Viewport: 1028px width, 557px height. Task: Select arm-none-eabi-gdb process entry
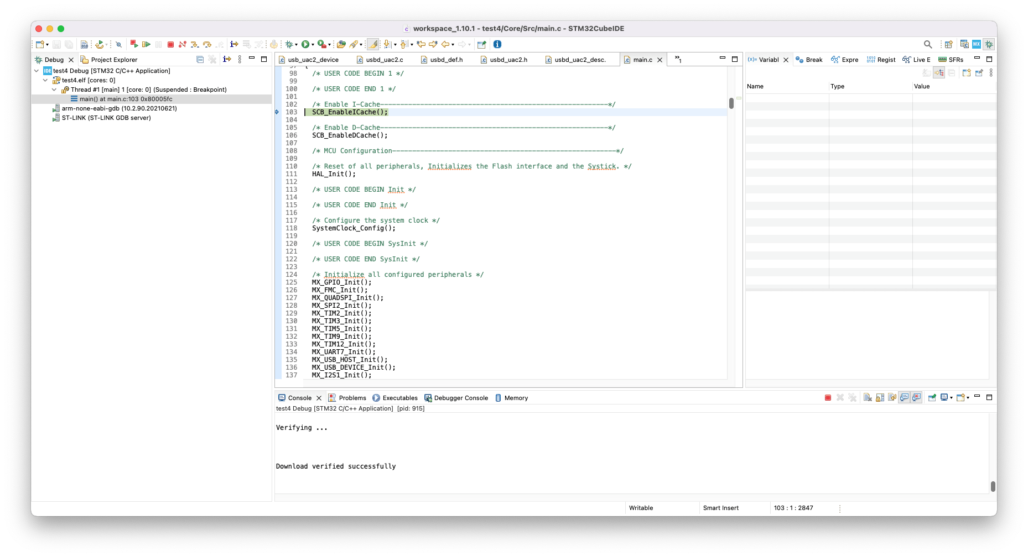(x=119, y=108)
